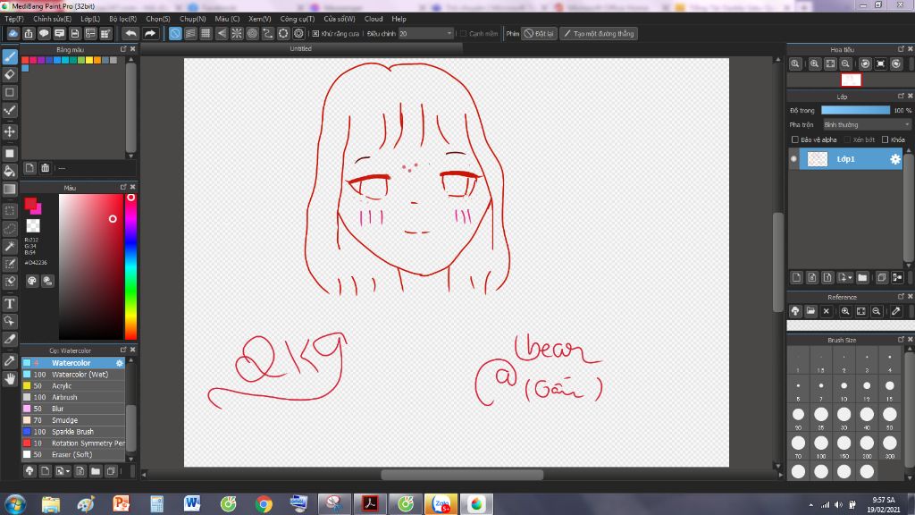Click the Đặt lại reset button

(x=538, y=34)
